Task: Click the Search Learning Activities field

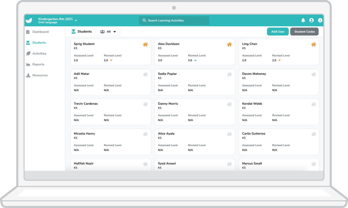Action: [174, 20]
